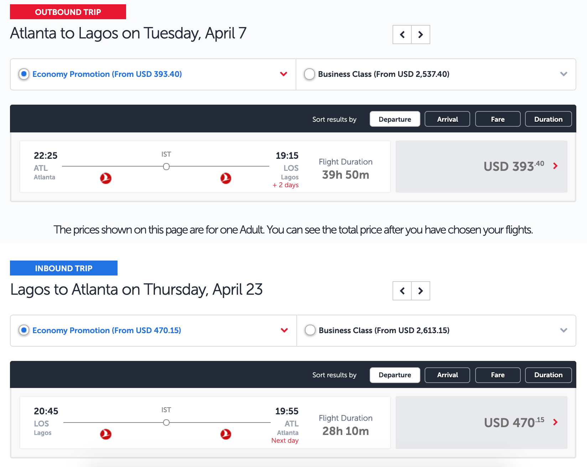Click red arrow next to USD 470.15 fare
This screenshot has width=587, height=467.
click(555, 422)
